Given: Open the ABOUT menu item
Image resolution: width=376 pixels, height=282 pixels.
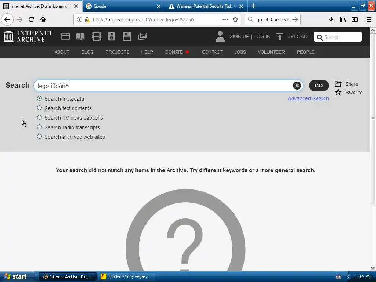Looking at the screenshot, I should pyautogui.click(x=62, y=52).
